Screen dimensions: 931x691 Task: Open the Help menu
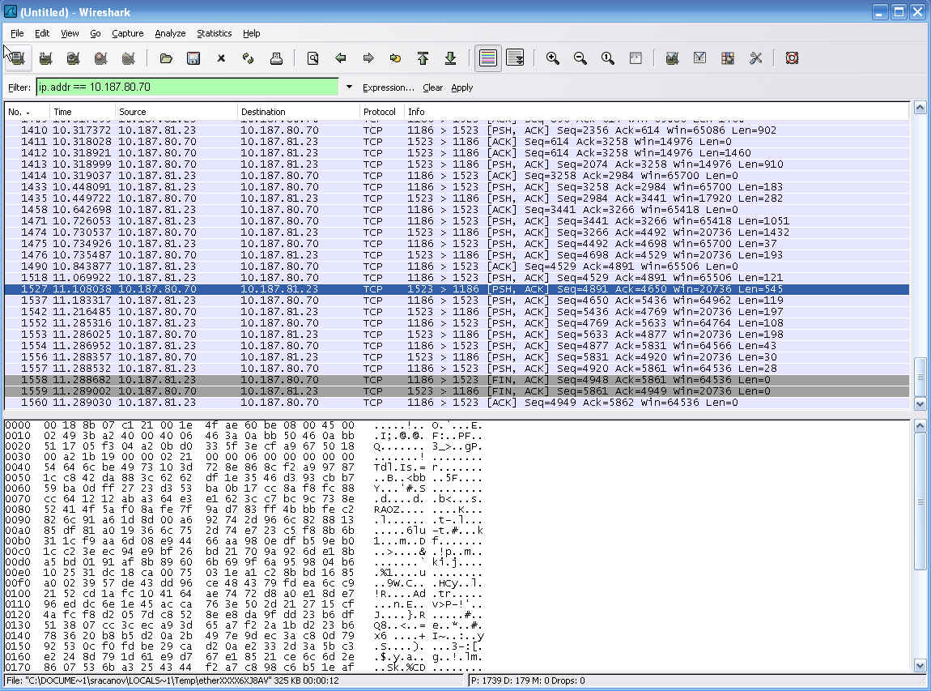pyautogui.click(x=252, y=33)
